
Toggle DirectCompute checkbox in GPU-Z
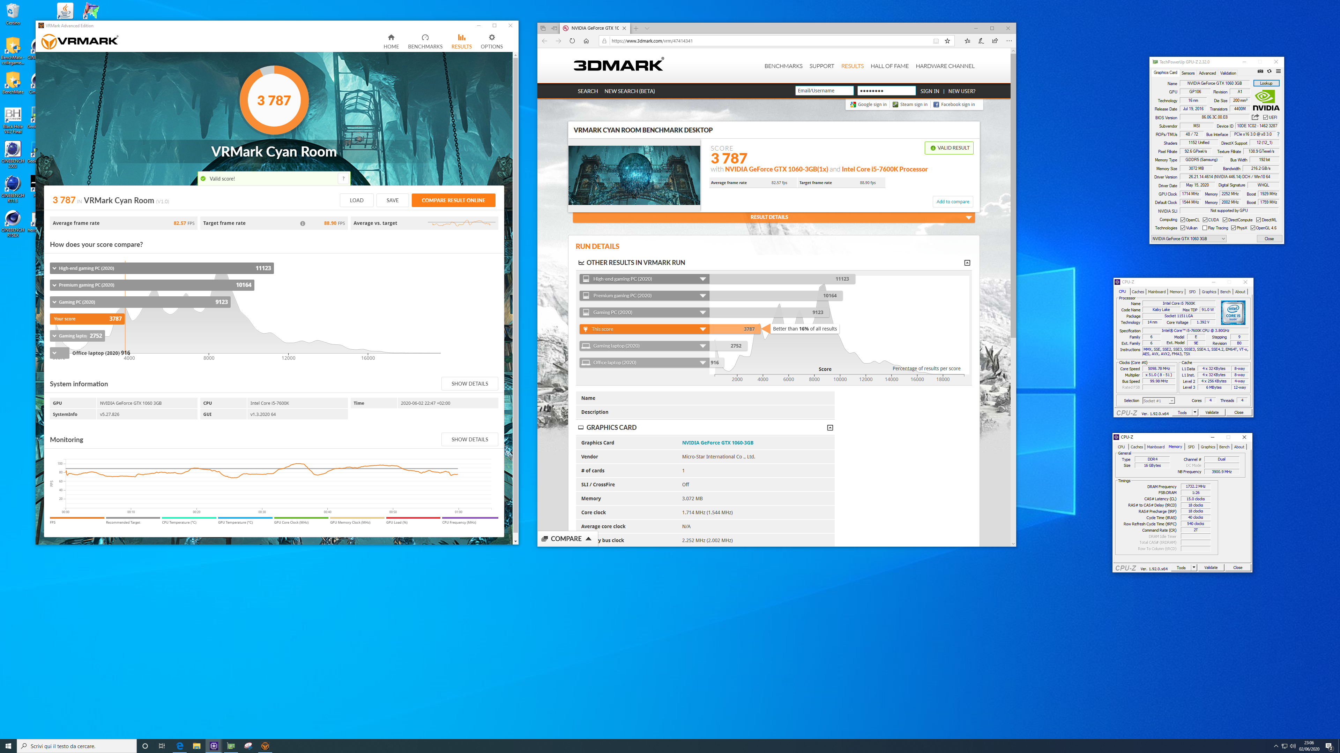[x=1225, y=220]
